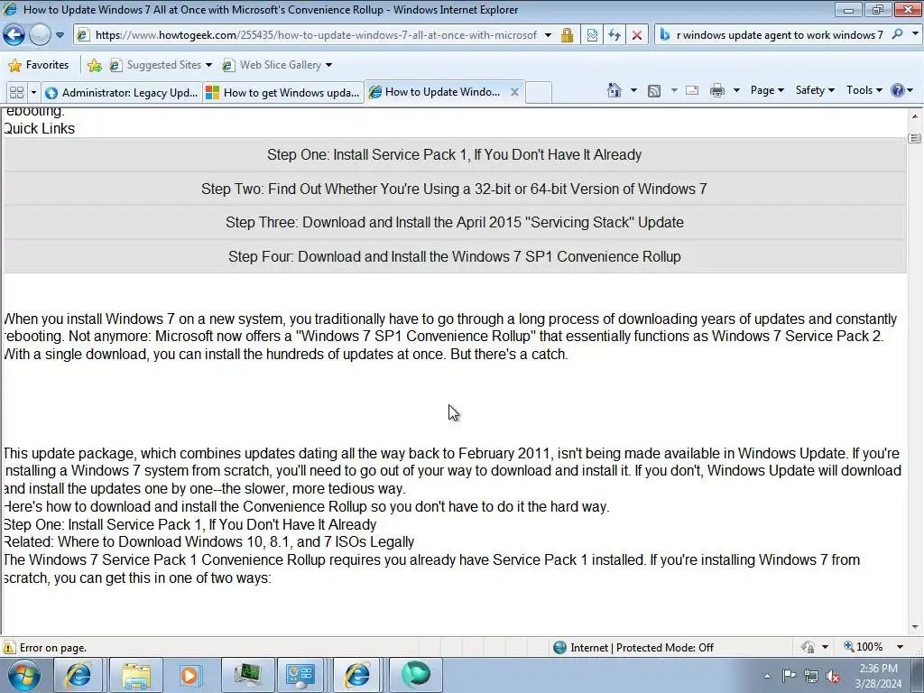Click Internet Protected Mode: Off status
This screenshot has width=924, height=693.
pos(633,648)
